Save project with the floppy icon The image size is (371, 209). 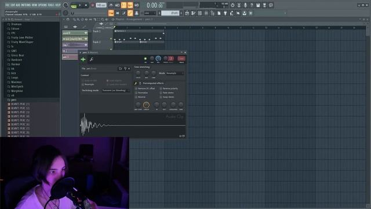click(258, 5)
